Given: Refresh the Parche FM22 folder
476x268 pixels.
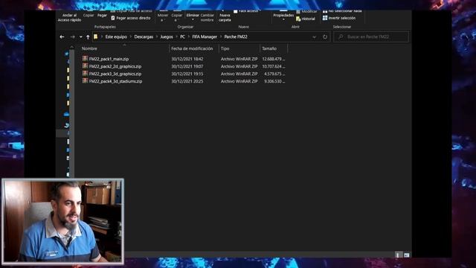Looking at the screenshot, I should tap(325, 36).
